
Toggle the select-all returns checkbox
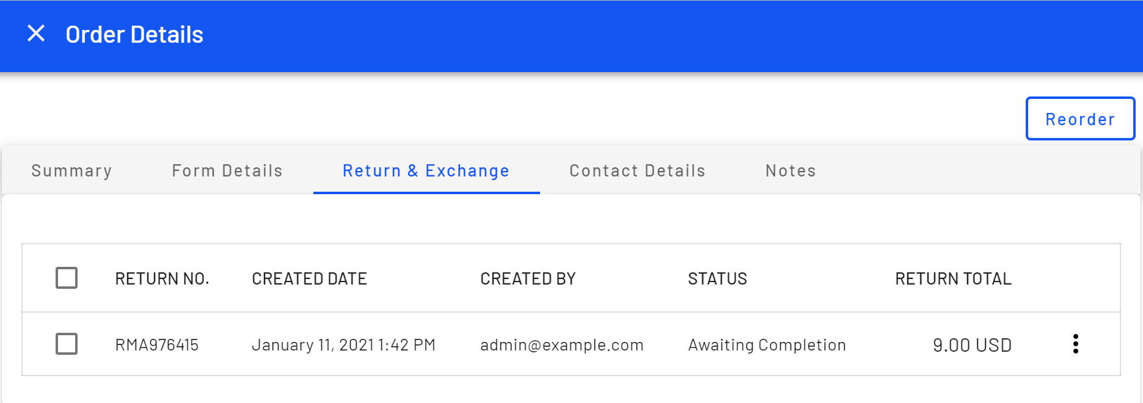pyautogui.click(x=67, y=278)
